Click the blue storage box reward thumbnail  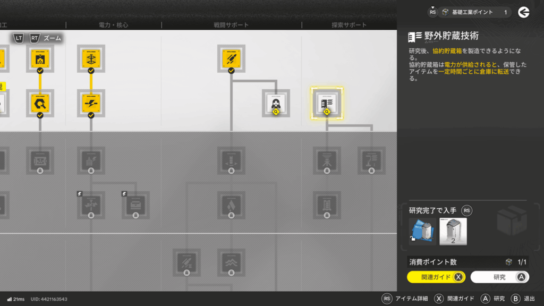coord(422,232)
